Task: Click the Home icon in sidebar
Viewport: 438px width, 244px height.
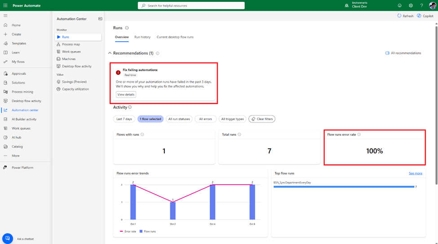Action: (5, 25)
